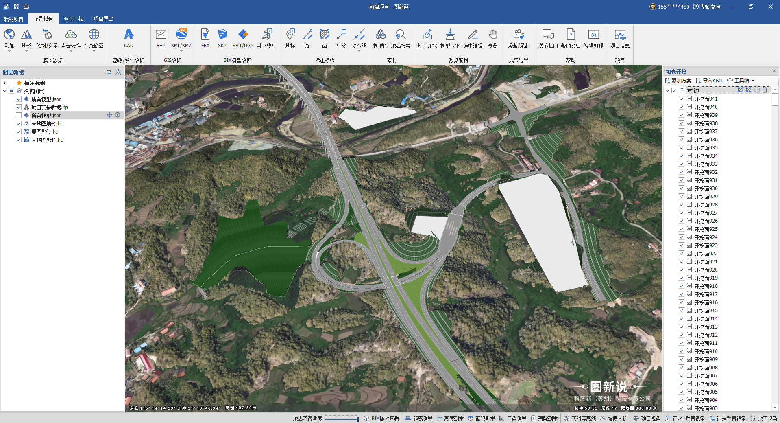This screenshot has height=423, width=780.
Task: Enable the unchecked 所有模型.json layer
Action: [19, 115]
